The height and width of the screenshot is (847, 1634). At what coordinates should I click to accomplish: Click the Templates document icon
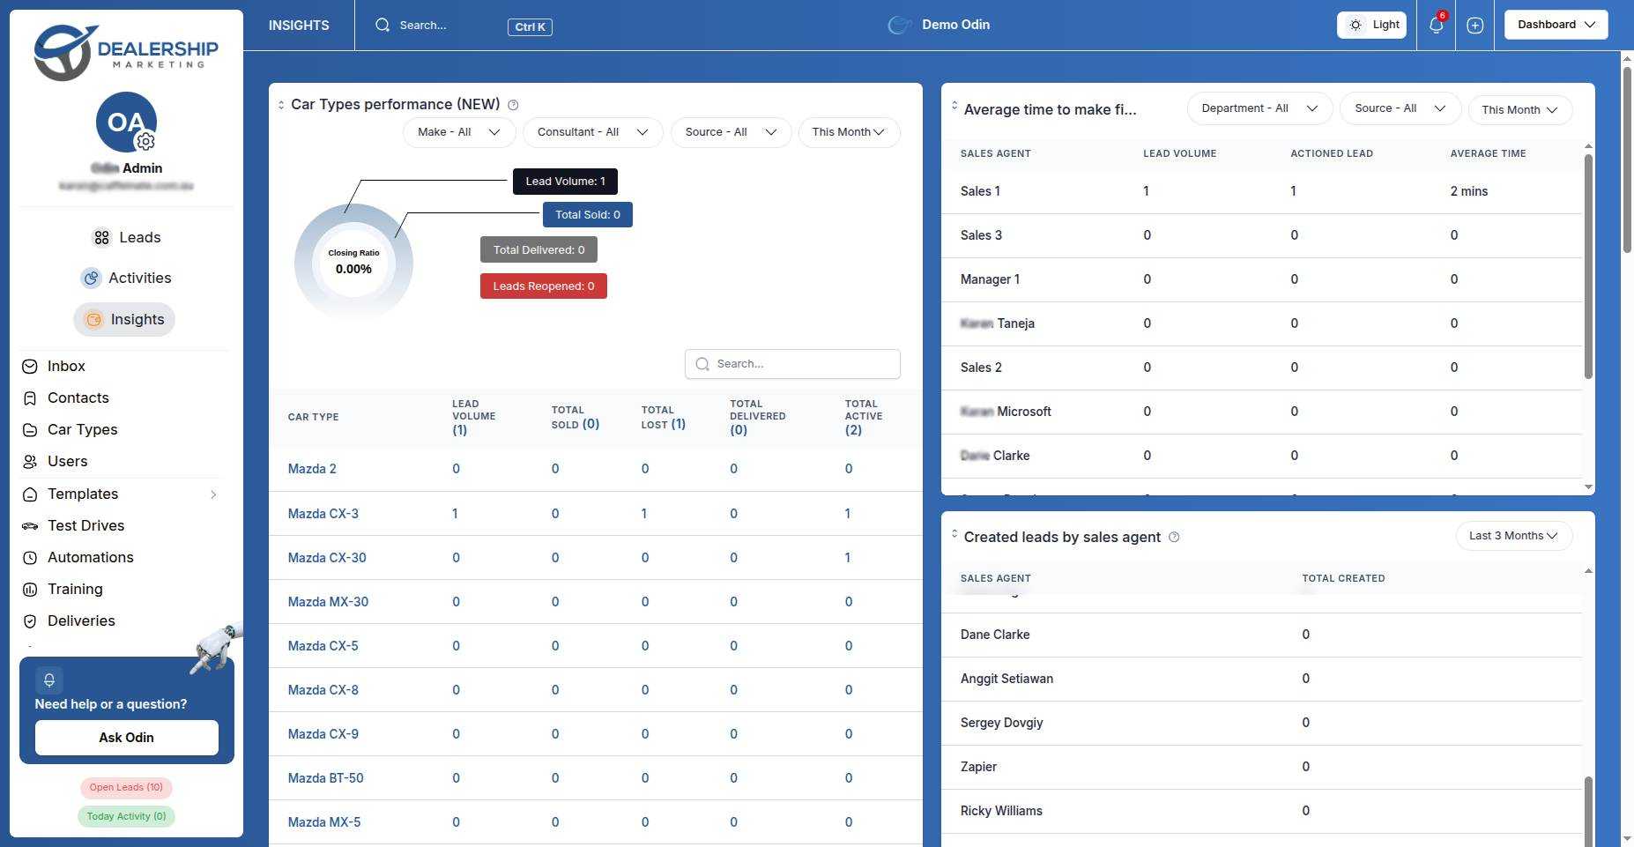point(30,494)
